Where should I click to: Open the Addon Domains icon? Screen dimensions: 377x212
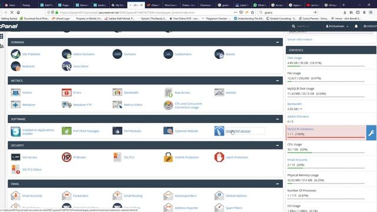pyautogui.click(x=67, y=54)
